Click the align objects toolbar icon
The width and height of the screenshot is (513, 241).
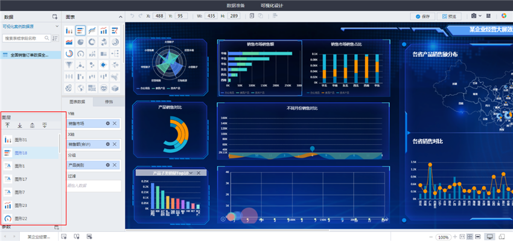[275, 16]
